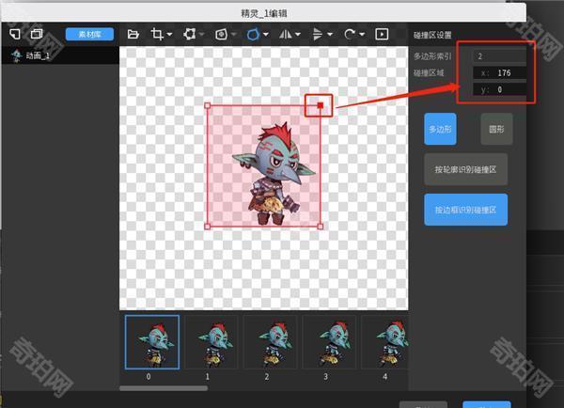Click the duplicate frames icon beside it
Screen dimensions: 564x408
coord(37,34)
